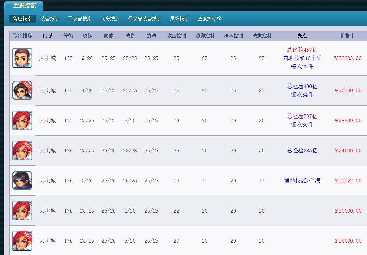
Task: Click 9/20 攻修 value
Action: [87, 58]
